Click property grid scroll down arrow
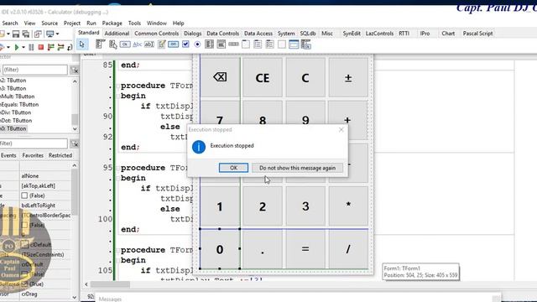 coord(75,297)
